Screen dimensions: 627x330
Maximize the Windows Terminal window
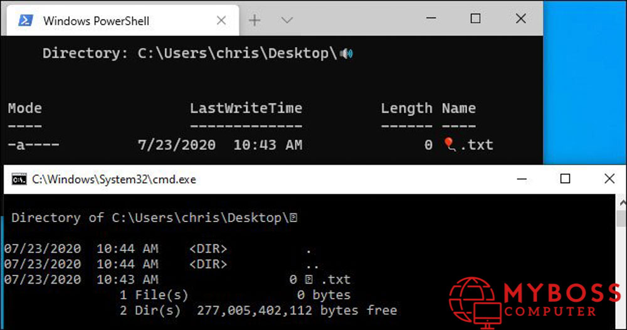(475, 19)
